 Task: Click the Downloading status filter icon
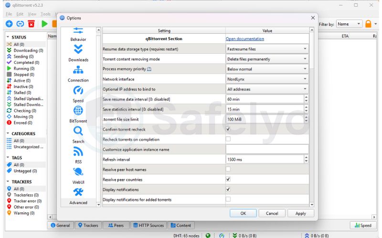coord(9,50)
